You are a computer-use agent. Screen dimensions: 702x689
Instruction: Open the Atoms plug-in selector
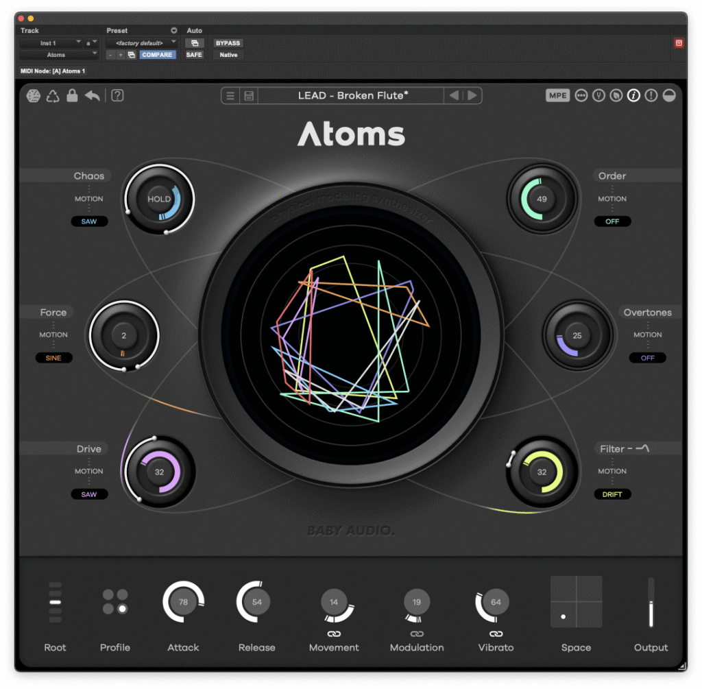click(59, 55)
